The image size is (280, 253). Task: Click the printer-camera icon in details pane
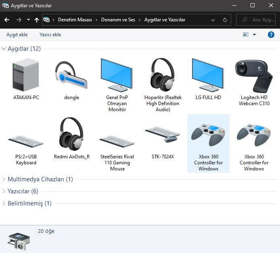pyautogui.click(x=19, y=241)
